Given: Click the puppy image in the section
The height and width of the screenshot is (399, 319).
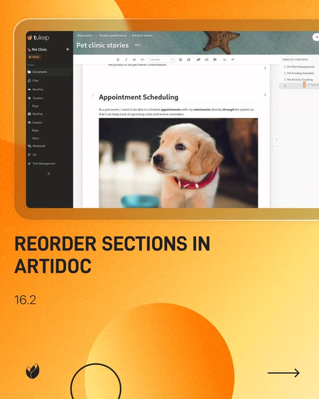Looking at the screenshot, I should click(178, 163).
